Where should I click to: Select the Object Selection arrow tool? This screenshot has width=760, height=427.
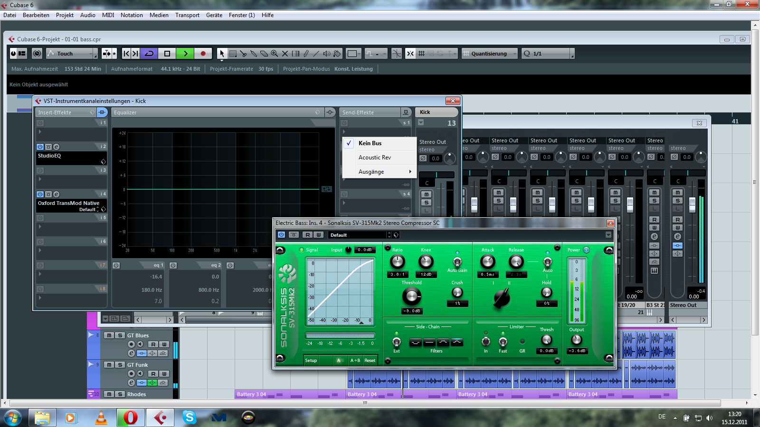pos(222,54)
